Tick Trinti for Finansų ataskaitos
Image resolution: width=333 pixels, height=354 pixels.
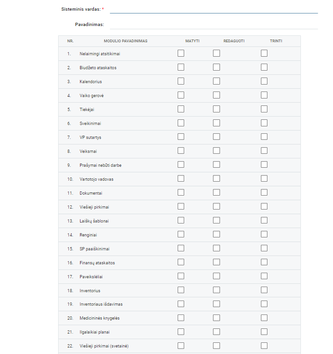[264, 262]
